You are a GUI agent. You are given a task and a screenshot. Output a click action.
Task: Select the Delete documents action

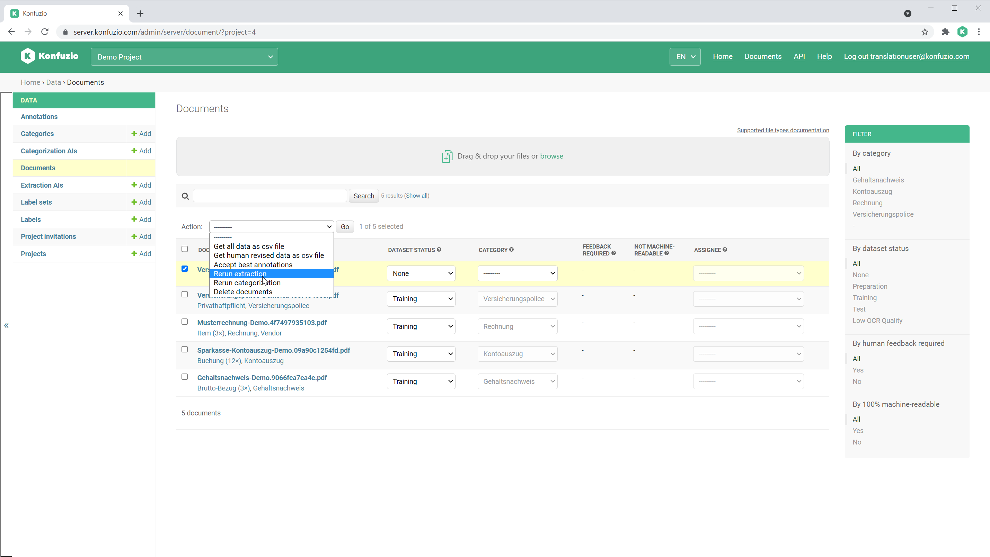tap(271, 291)
